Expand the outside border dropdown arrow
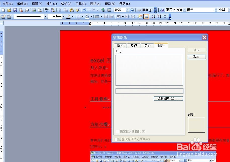The image size is (230, 162). click(83, 17)
